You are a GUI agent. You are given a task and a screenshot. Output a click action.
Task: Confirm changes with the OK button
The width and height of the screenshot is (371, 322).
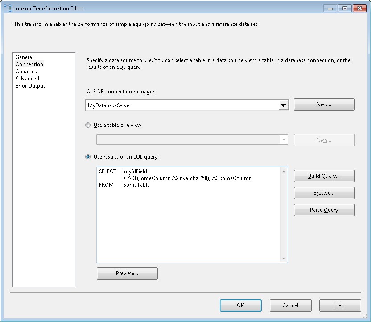(x=241, y=305)
